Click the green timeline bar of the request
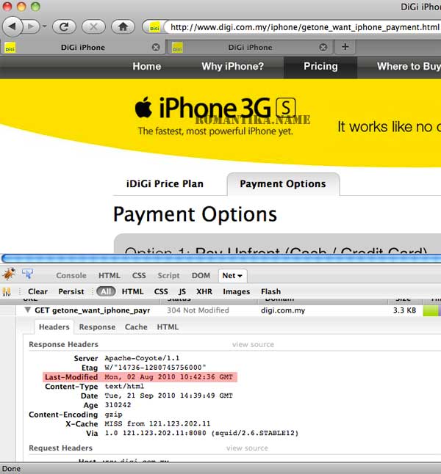The image size is (441, 474). click(x=431, y=310)
